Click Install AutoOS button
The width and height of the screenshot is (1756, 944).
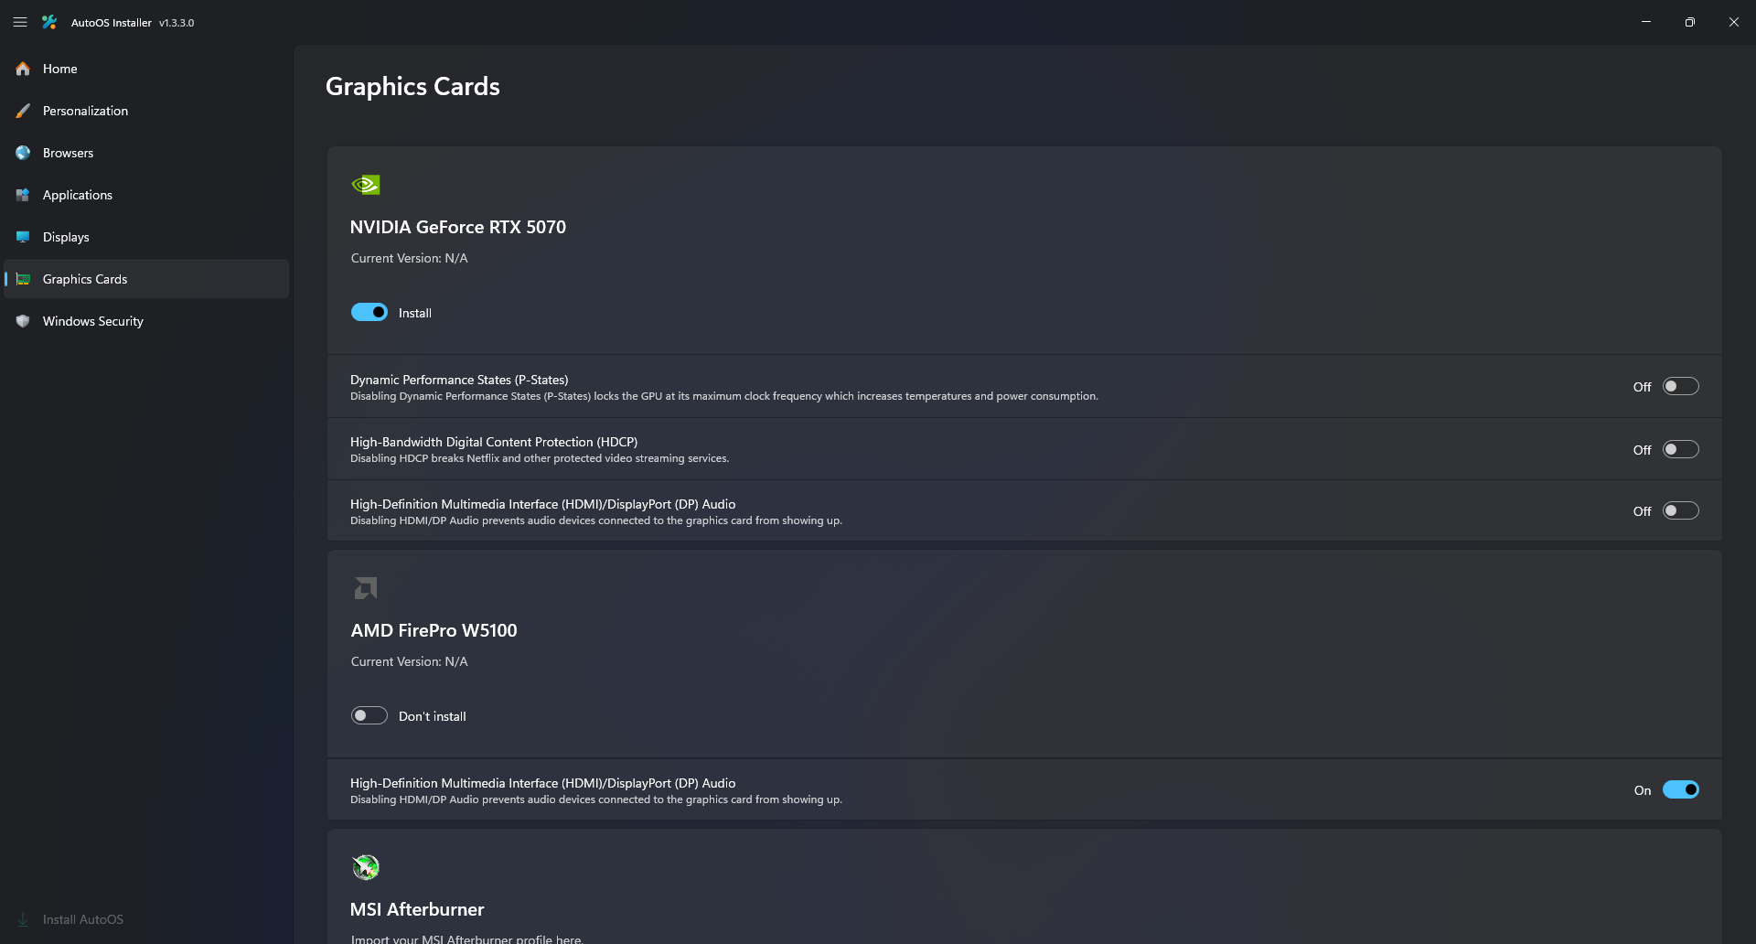[146, 919]
